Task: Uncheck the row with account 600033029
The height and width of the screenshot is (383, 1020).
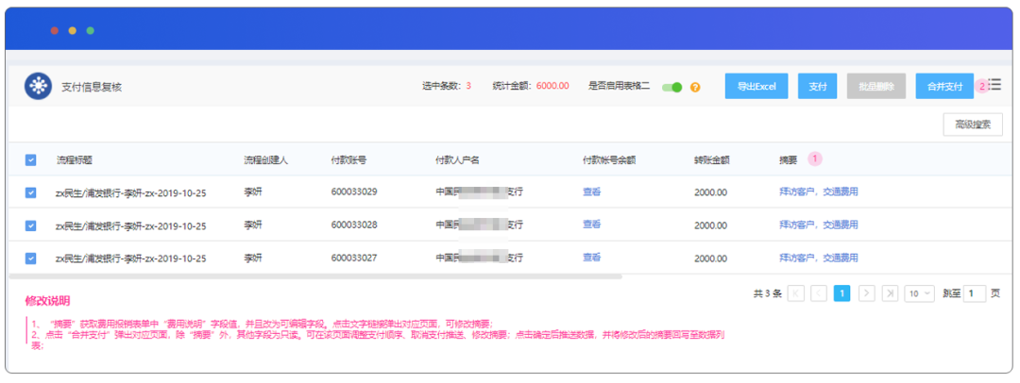Action: tap(30, 192)
